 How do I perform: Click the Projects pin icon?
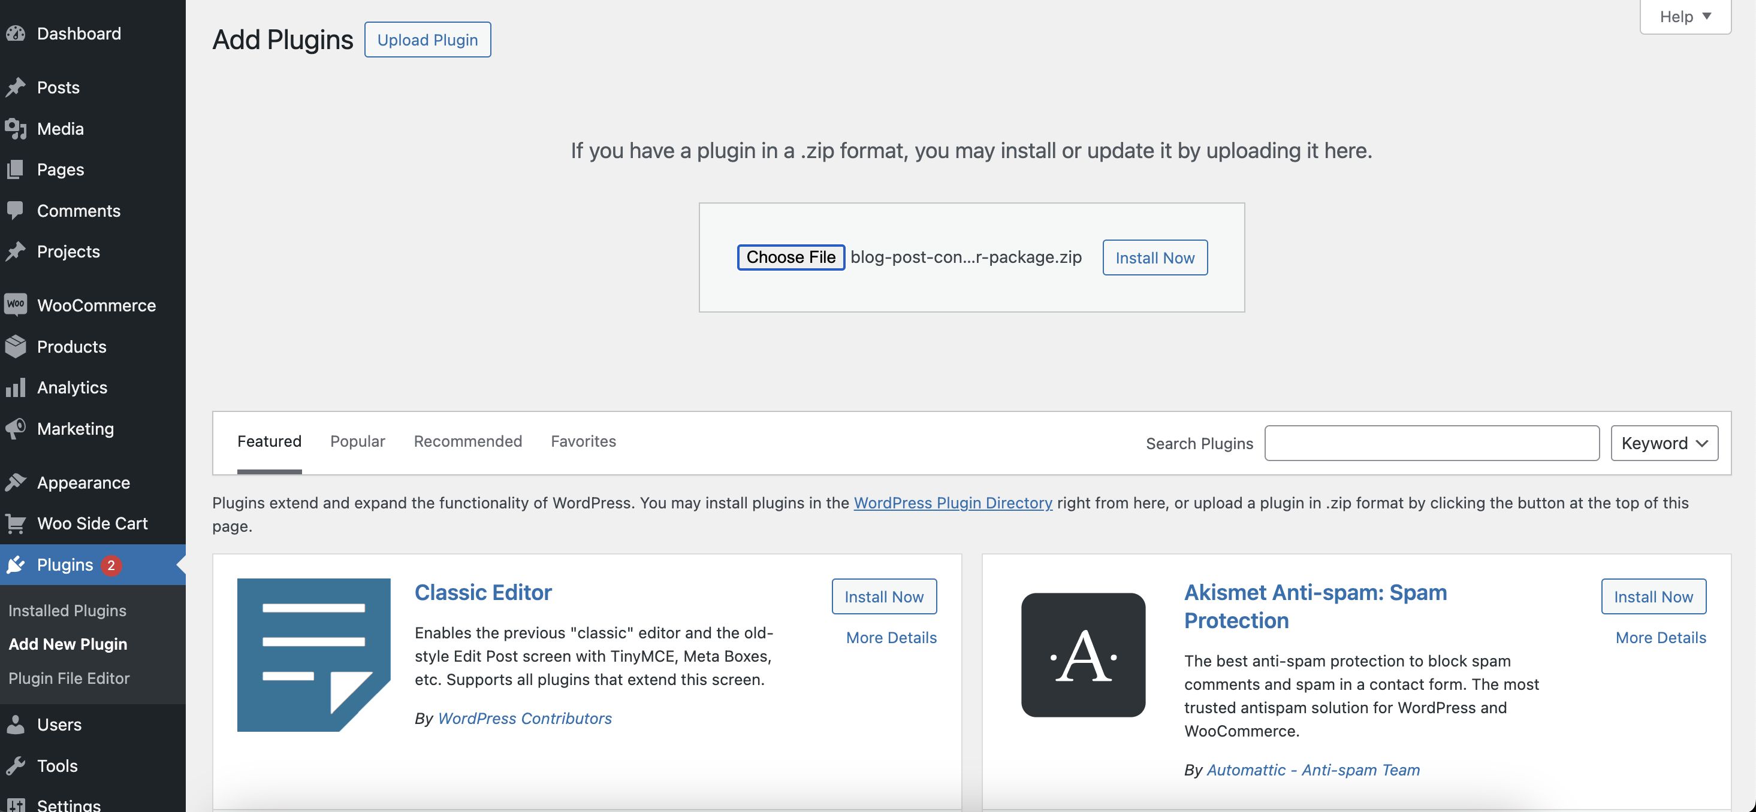pos(15,252)
